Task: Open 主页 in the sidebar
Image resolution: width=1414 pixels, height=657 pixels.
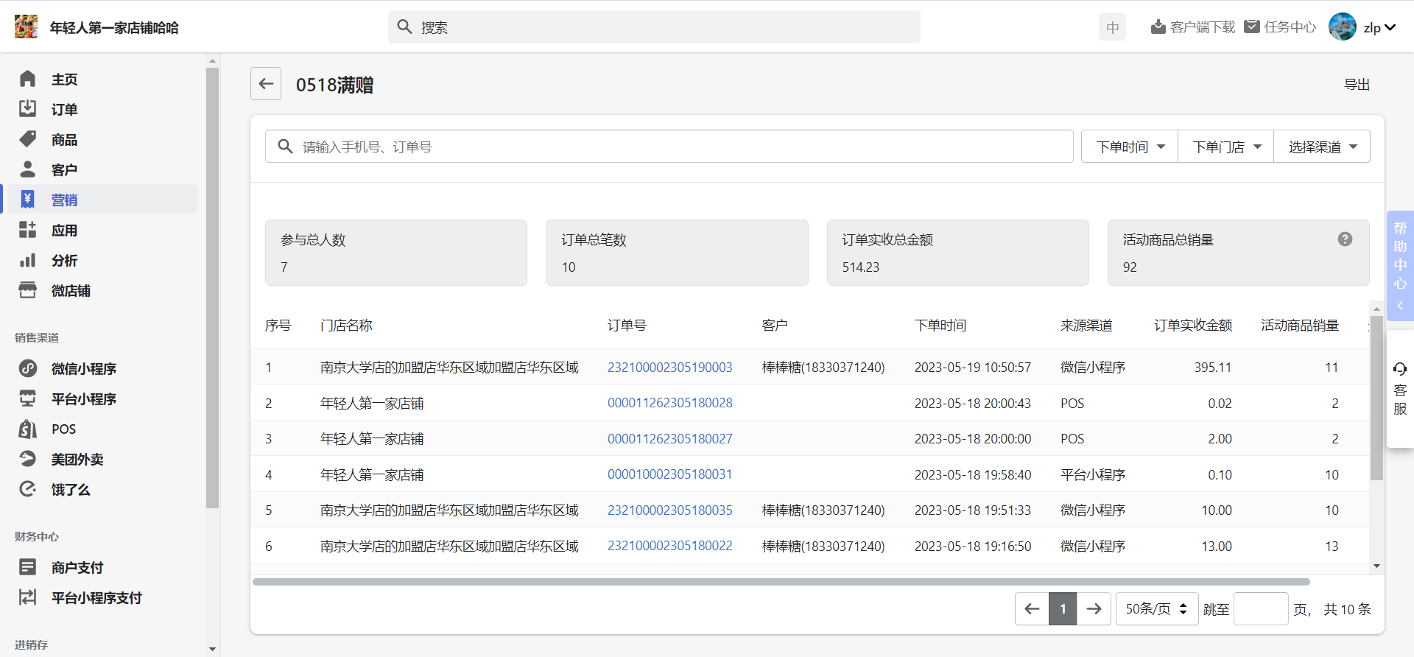Action: coord(65,79)
